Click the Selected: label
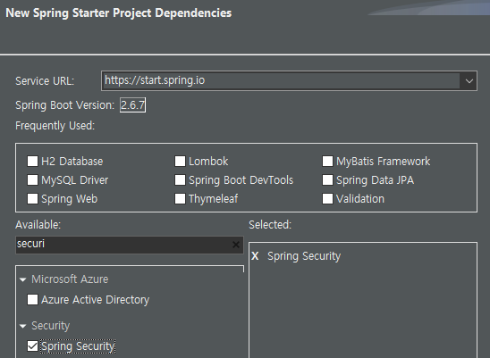Viewport: 490px width, 358px height. [270, 225]
